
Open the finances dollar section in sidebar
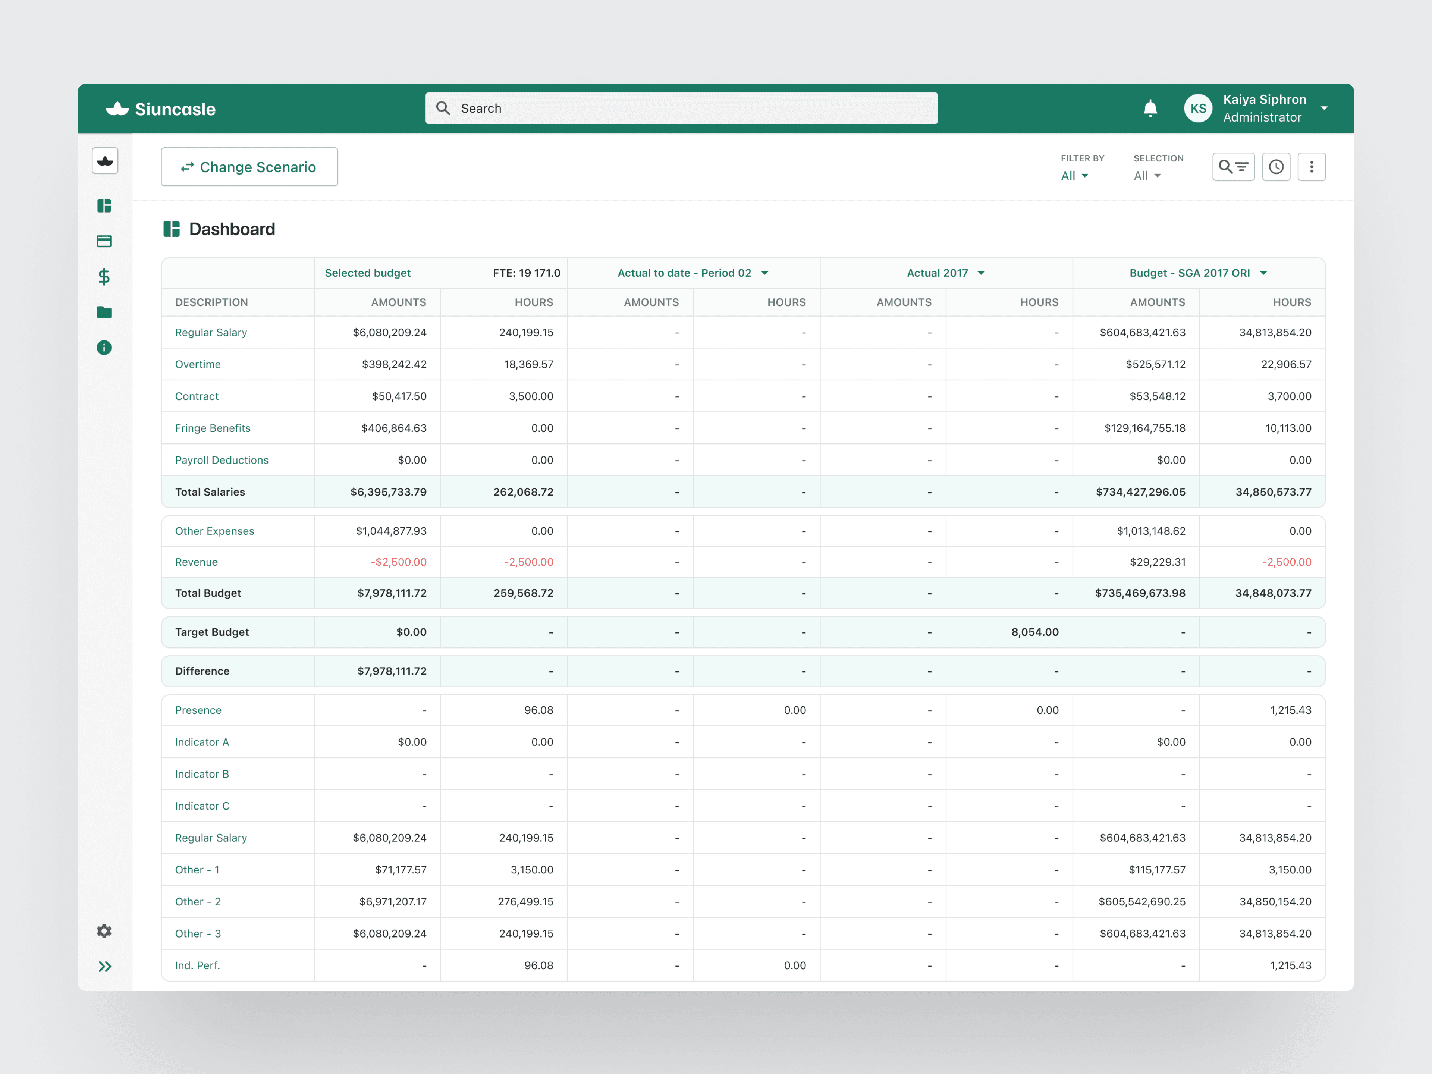(x=104, y=277)
